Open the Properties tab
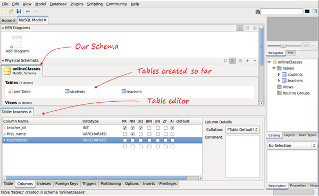The height and width of the screenshot is (196, 319). [x=298, y=185]
